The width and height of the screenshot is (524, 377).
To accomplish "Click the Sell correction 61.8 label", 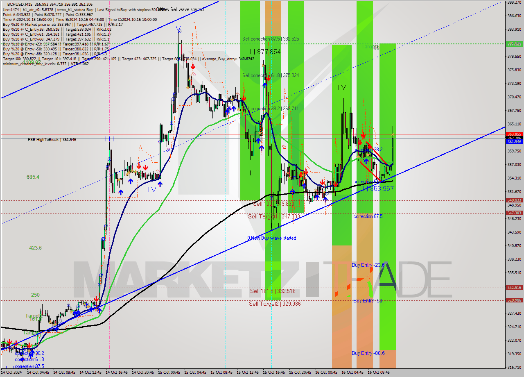I will [271, 75].
